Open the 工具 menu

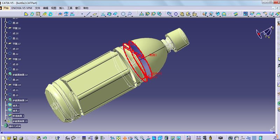pos(70,8)
